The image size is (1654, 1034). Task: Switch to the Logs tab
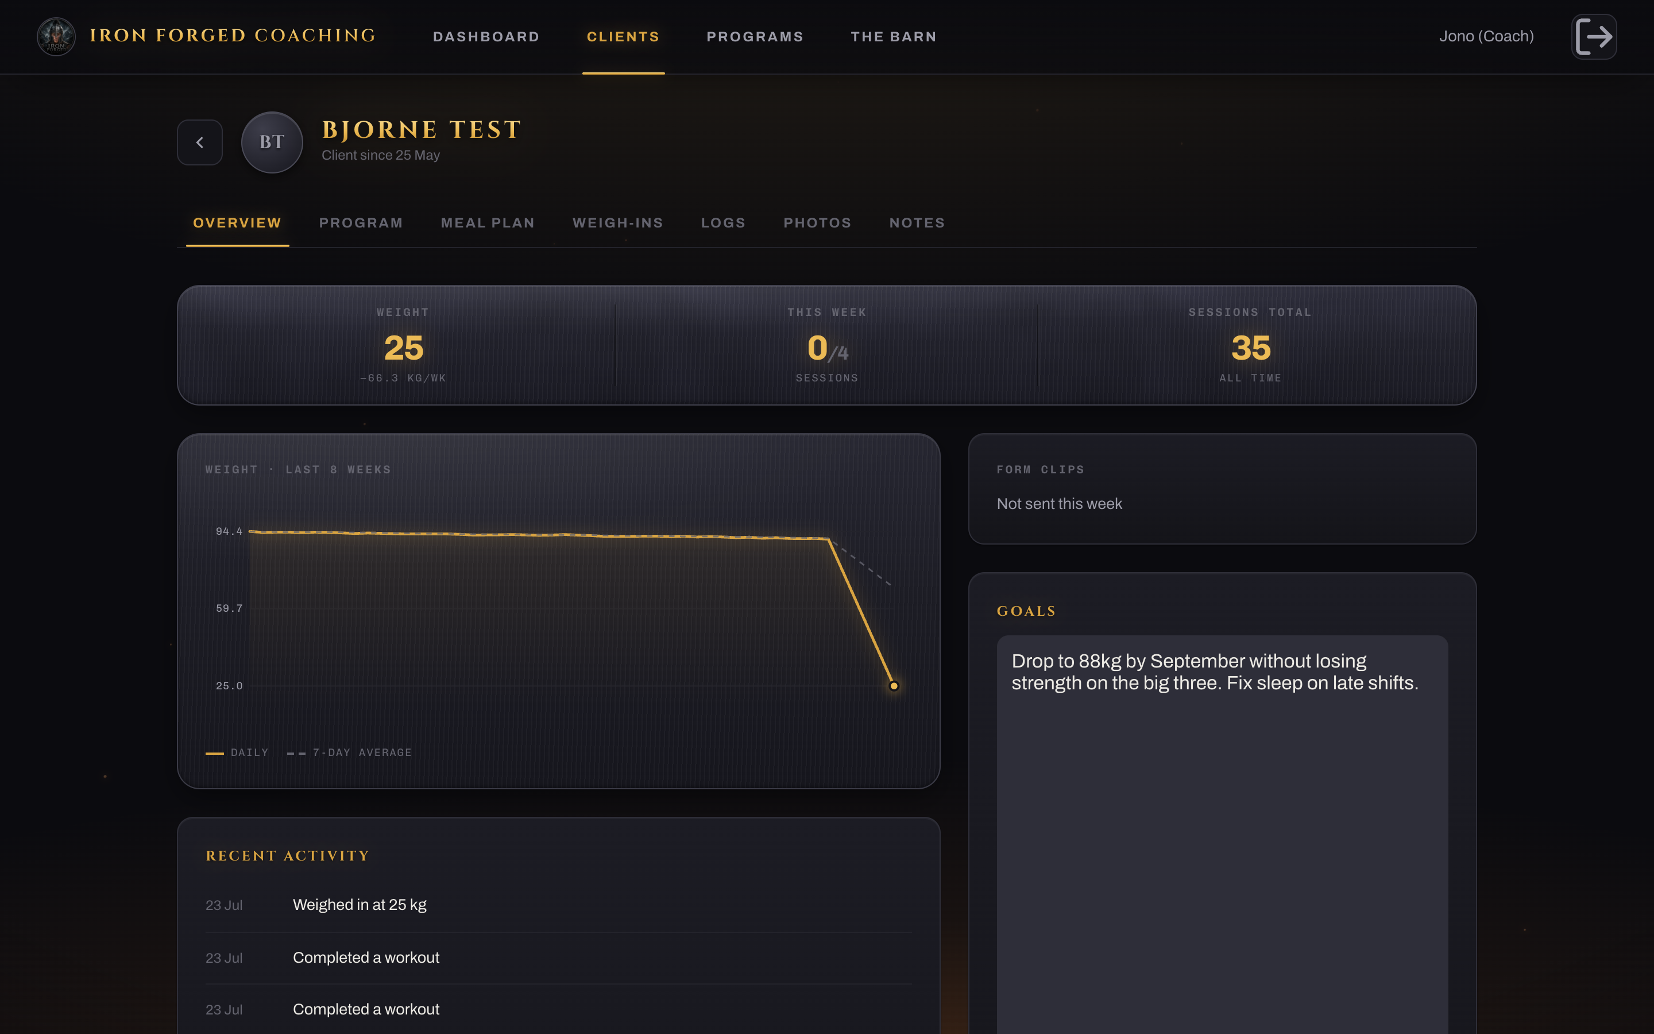click(723, 223)
